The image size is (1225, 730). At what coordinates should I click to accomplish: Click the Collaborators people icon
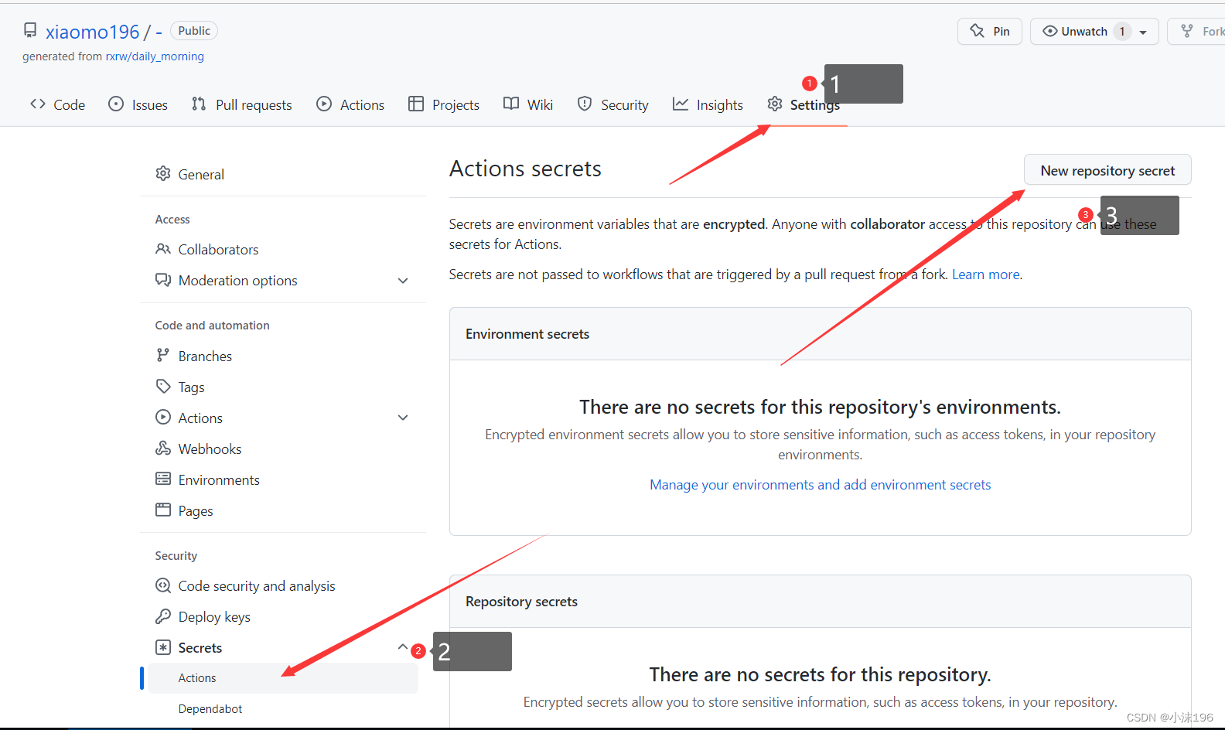point(163,249)
